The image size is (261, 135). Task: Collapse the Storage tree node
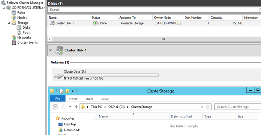pos(9,23)
